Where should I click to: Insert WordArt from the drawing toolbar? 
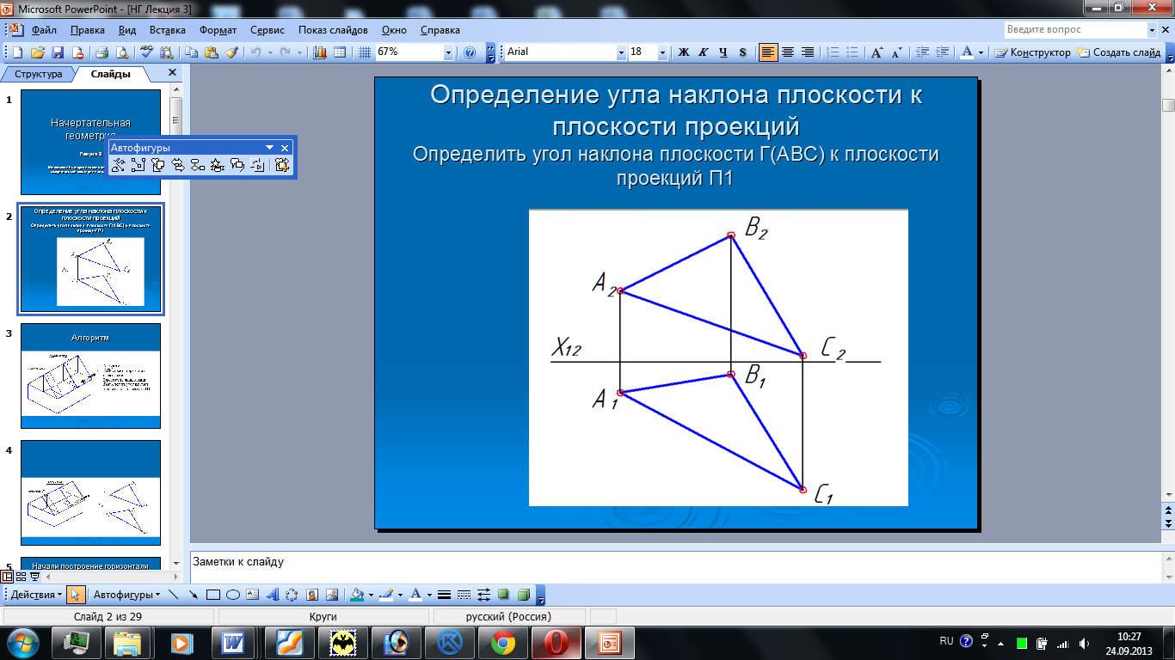pos(272,595)
